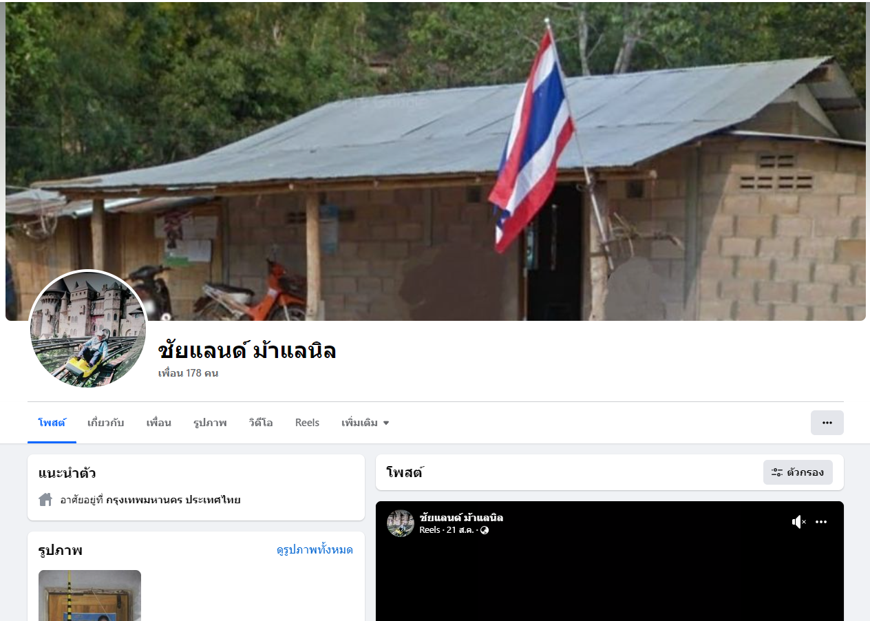Open the รูปภาพ tab
This screenshot has height=621, width=870.
pos(210,423)
